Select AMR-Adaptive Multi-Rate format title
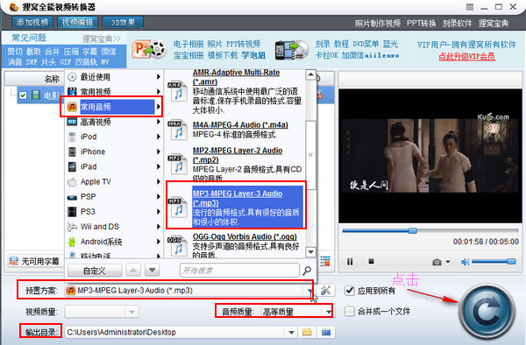The image size is (526, 345). click(x=236, y=77)
